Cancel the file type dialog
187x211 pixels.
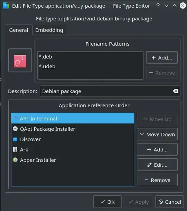pos(170,202)
